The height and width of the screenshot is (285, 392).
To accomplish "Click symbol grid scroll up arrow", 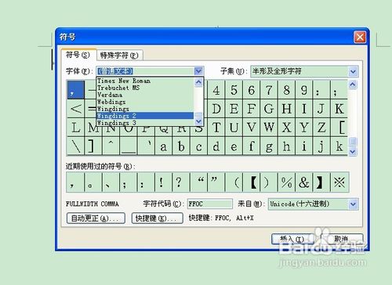I will coord(353,85).
